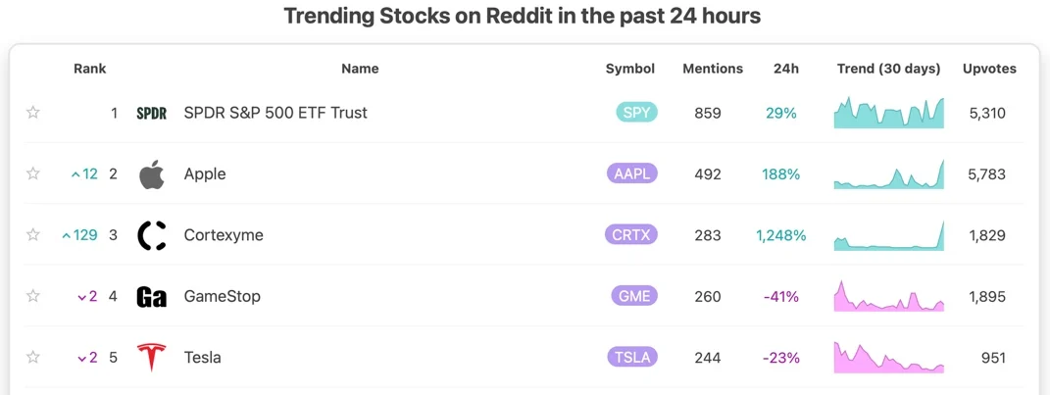Click the Symbol column header

[x=629, y=69]
